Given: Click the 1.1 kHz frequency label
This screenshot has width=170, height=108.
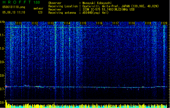Looking at the screenshot, I should (2, 35).
